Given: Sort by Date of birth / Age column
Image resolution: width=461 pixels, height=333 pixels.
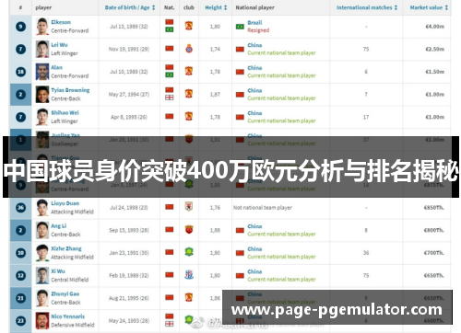Looking at the screenshot, I should click(130, 7).
